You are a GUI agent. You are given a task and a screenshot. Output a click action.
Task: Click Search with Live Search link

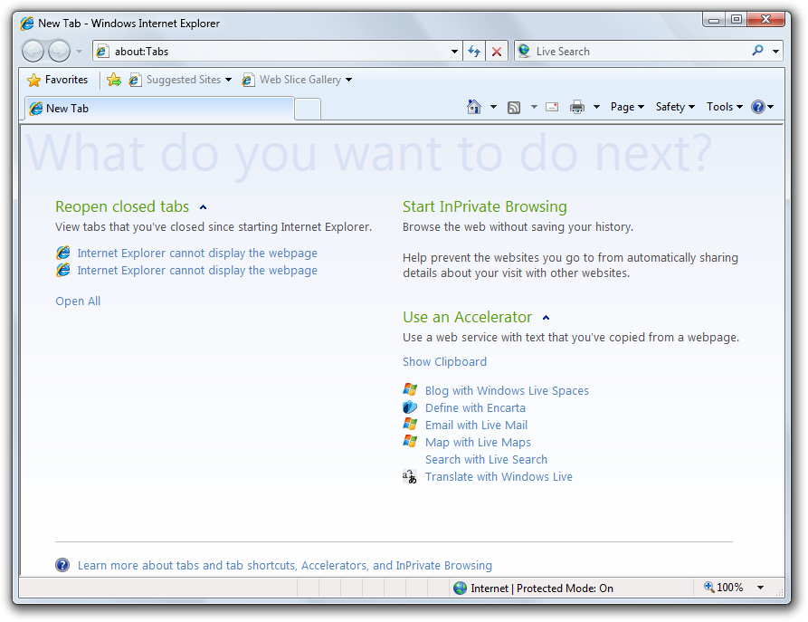[x=486, y=460]
